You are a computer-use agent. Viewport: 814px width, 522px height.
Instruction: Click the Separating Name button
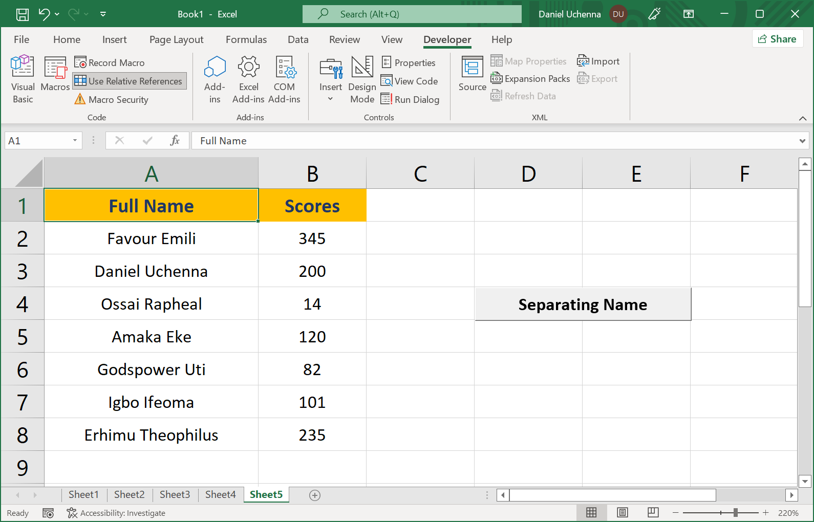tap(583, 304)
